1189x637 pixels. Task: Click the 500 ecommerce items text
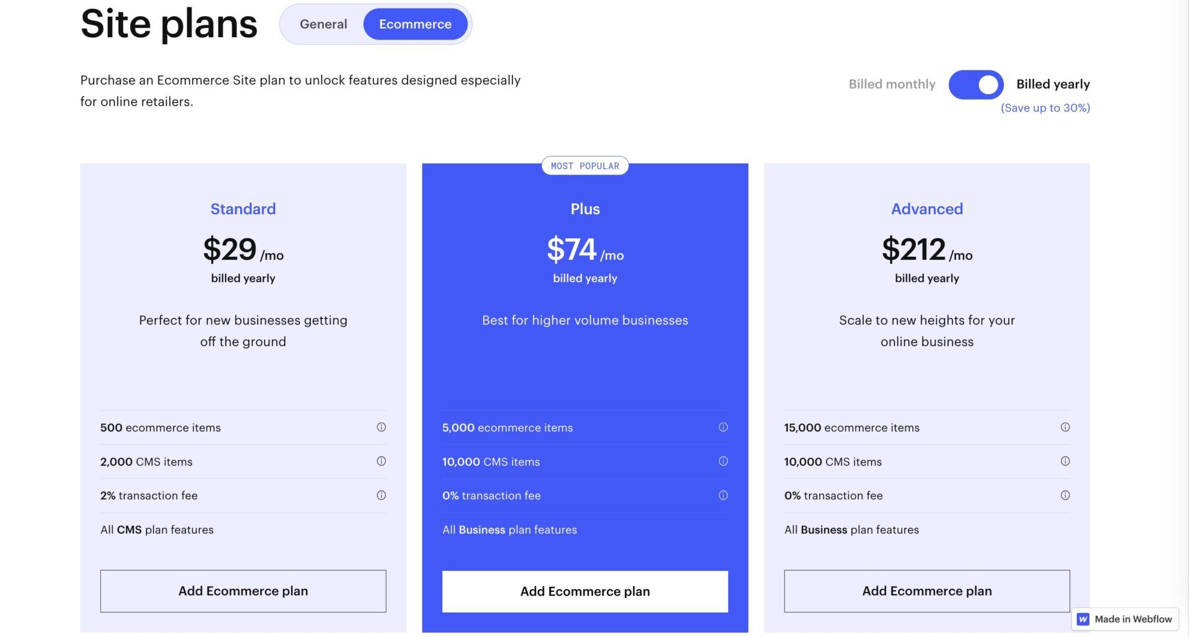160,428
